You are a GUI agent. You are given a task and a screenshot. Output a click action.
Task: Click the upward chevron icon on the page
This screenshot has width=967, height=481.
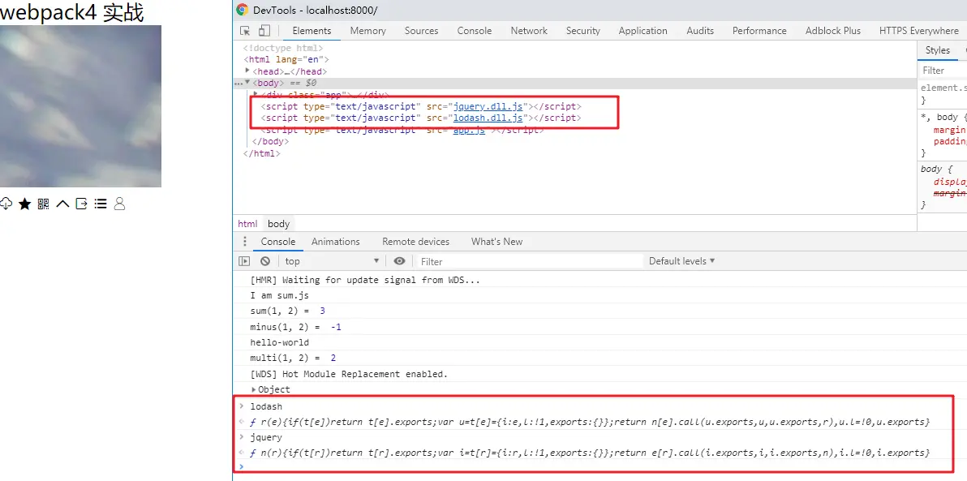click(62, 204)
